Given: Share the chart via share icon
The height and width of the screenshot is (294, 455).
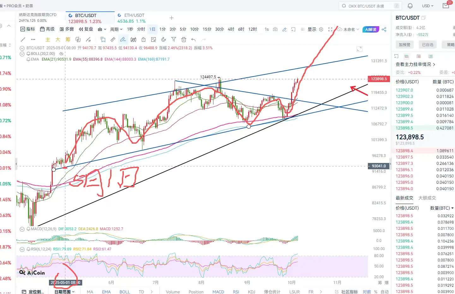Looking at the screenshot, I should (384, 29).
